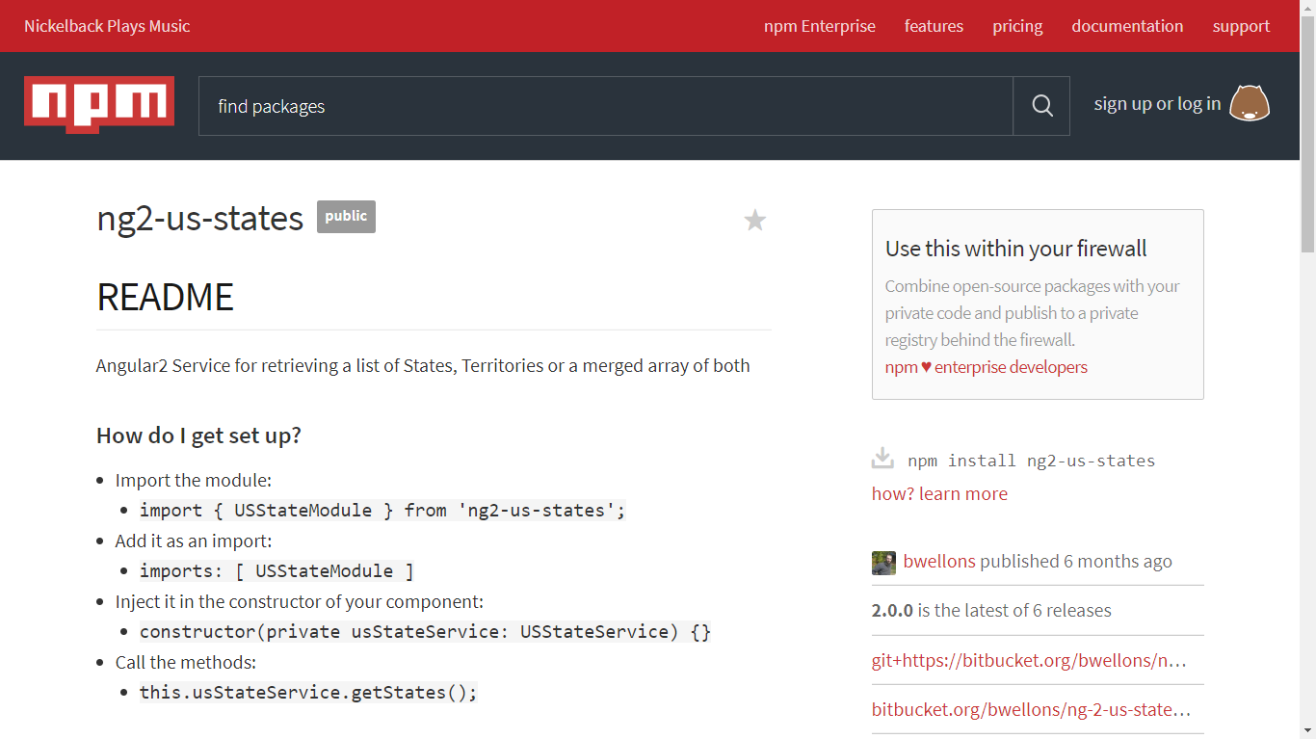Click the search magnifier button
This screenshot has height=739, width=1316.
click(1041, 106)
